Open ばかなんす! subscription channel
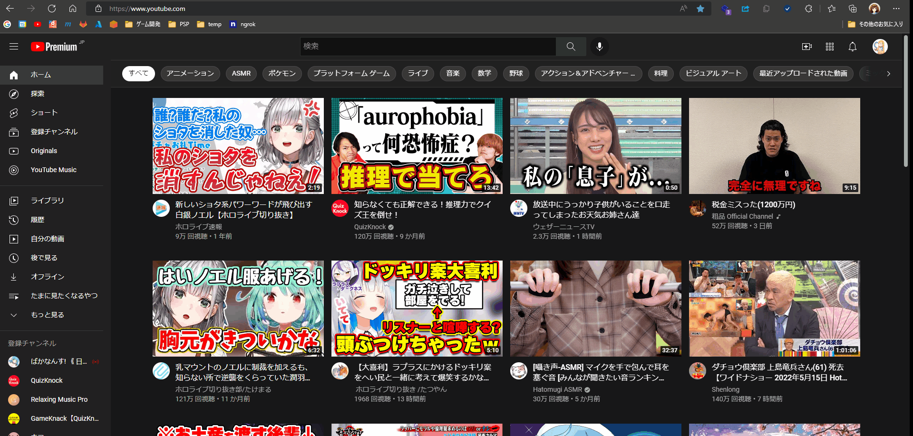Viewport: 913px width, 436px height. tap(51, 362)
